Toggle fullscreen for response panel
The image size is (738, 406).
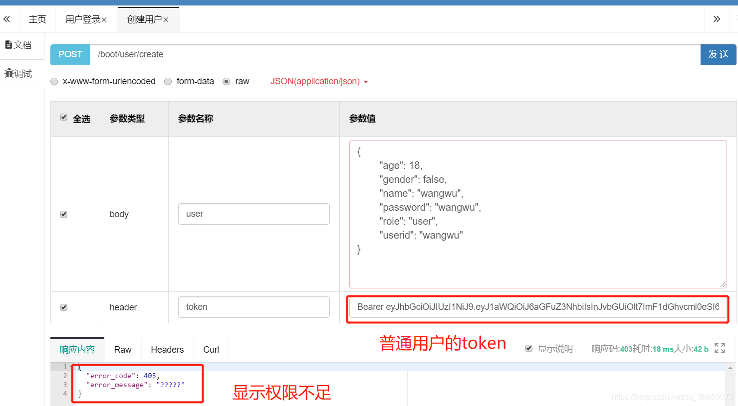pyautogui.click(x=720, y=348)
